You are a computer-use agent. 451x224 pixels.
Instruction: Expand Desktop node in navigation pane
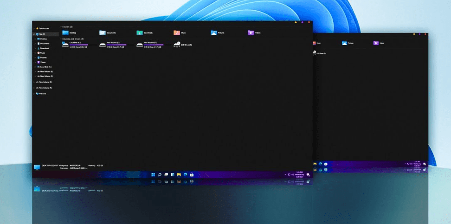(x=35, y=39)
